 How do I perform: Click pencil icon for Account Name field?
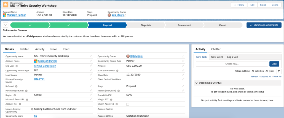(x=91, y=61)
